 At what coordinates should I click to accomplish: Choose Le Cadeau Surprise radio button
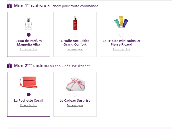click(x=75, y=94)
